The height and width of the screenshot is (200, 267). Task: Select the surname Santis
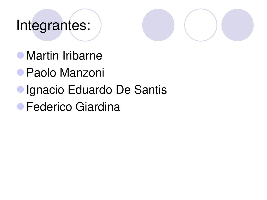(x=150, y=90)
